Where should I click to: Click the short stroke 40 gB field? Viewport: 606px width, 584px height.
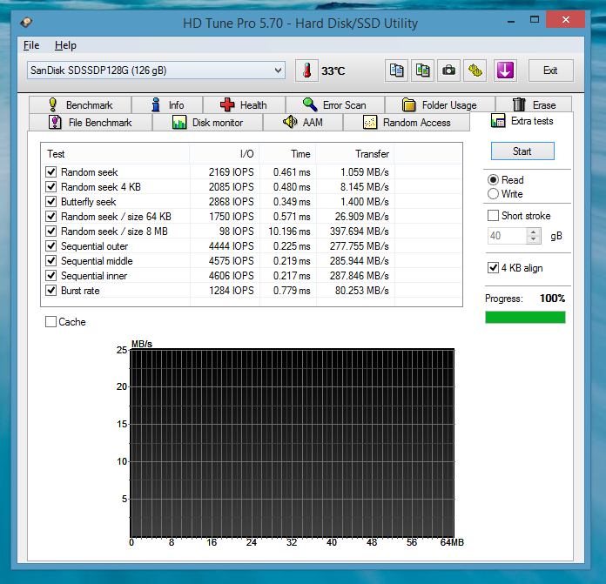tap(507, 236)
